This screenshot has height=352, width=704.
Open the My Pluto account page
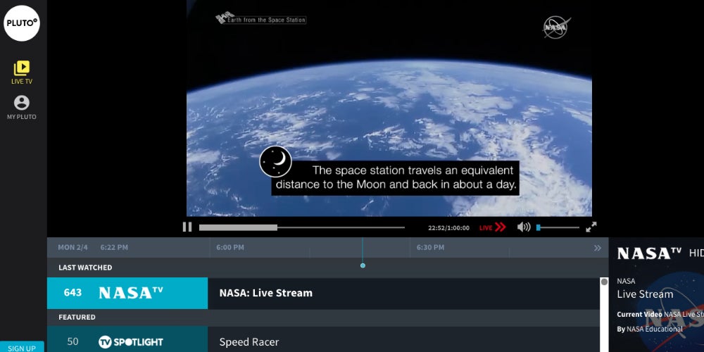click(22, 108)
